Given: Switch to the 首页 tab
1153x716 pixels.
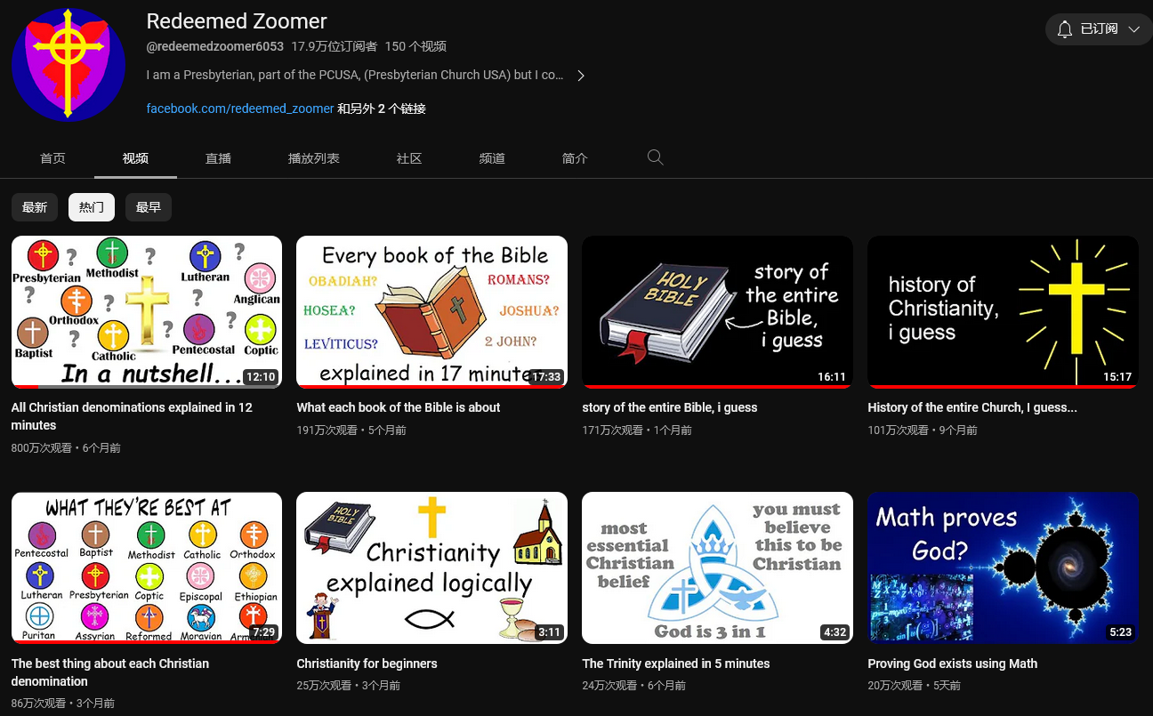Looking at the screenshot, I should (x=52, y=158).
